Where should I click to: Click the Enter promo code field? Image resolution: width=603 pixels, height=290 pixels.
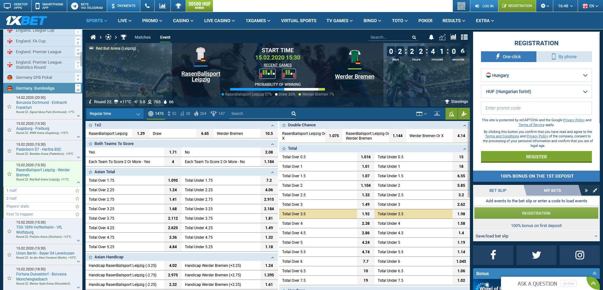tap(536, 108)
